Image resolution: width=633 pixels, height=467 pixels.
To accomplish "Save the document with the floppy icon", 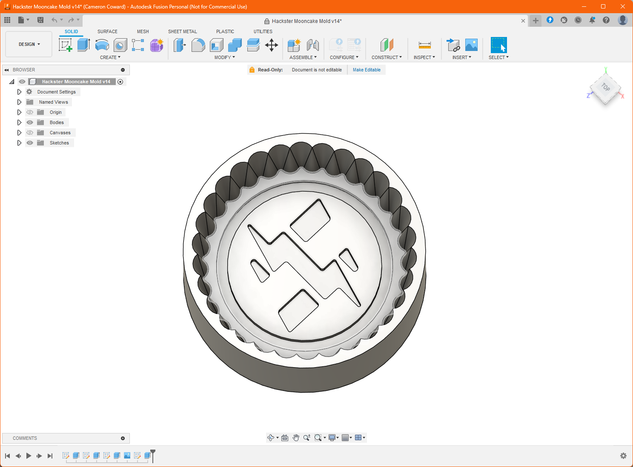I will click(40, 20).
